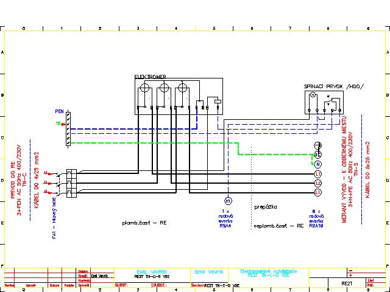Click the circular coil symbol in HDO box

[313, 95]
